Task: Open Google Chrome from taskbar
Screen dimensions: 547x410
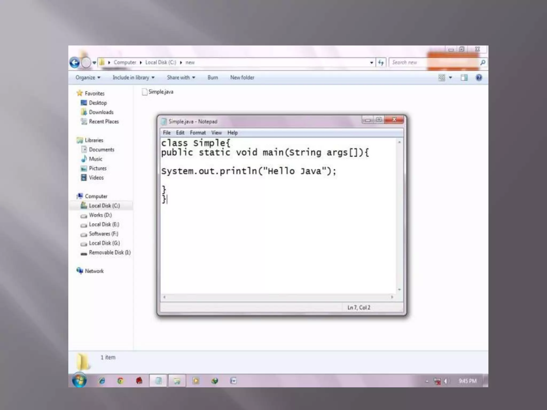Action: click(120, 381)
